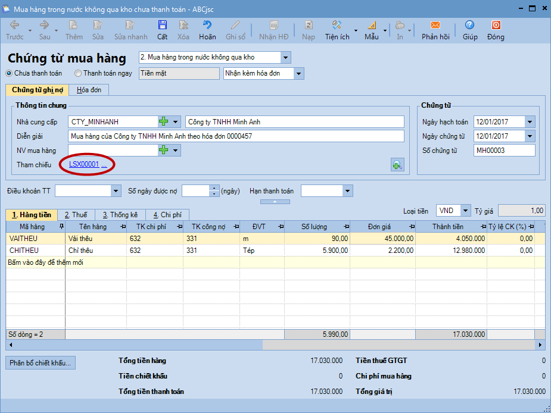Select the Chưa thanh toán radio button

click(x=10, y=74)
